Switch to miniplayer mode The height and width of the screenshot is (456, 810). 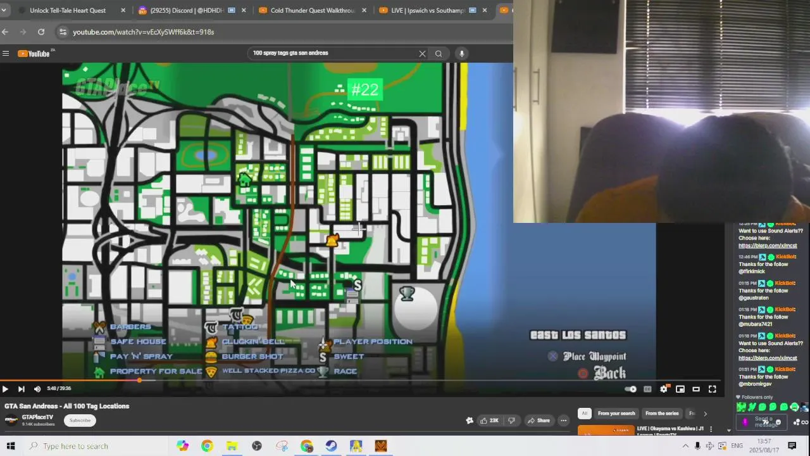[x=680, y=389]
